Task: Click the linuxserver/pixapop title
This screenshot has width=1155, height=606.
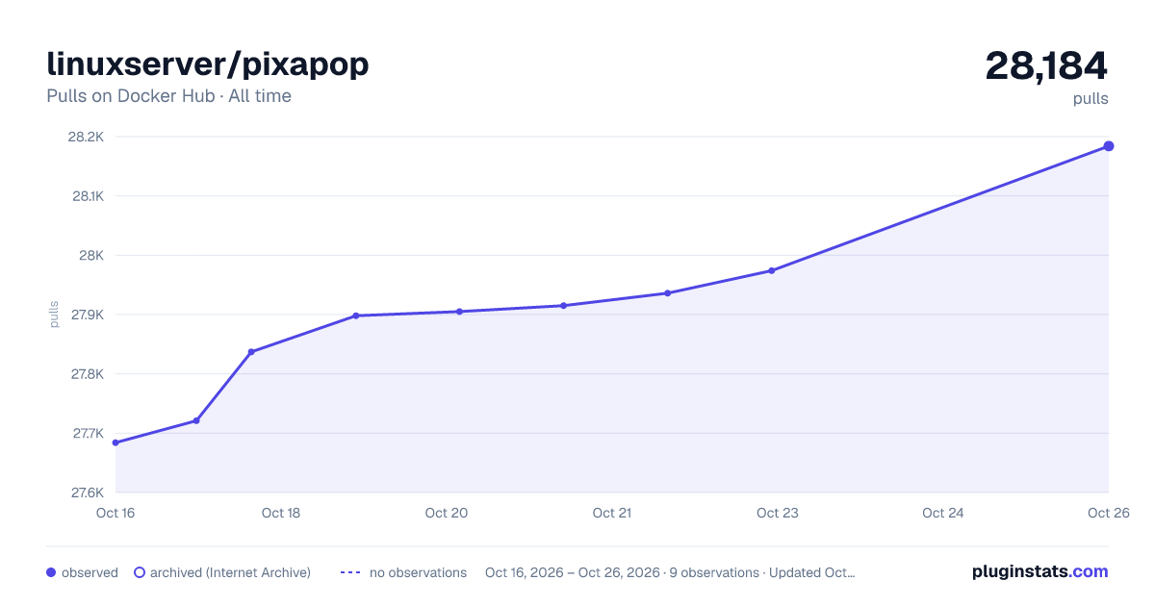Action: tap(208, 64)
